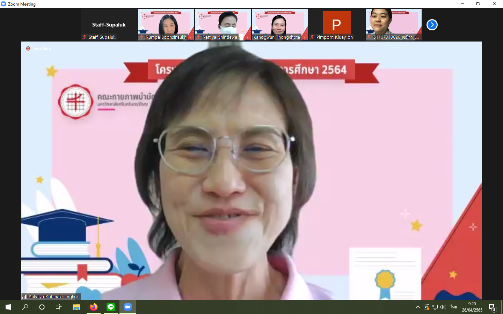Viewport: 503px width, 314px height.
Task: Click the red Recording indicator
Action: coord(28,48)
